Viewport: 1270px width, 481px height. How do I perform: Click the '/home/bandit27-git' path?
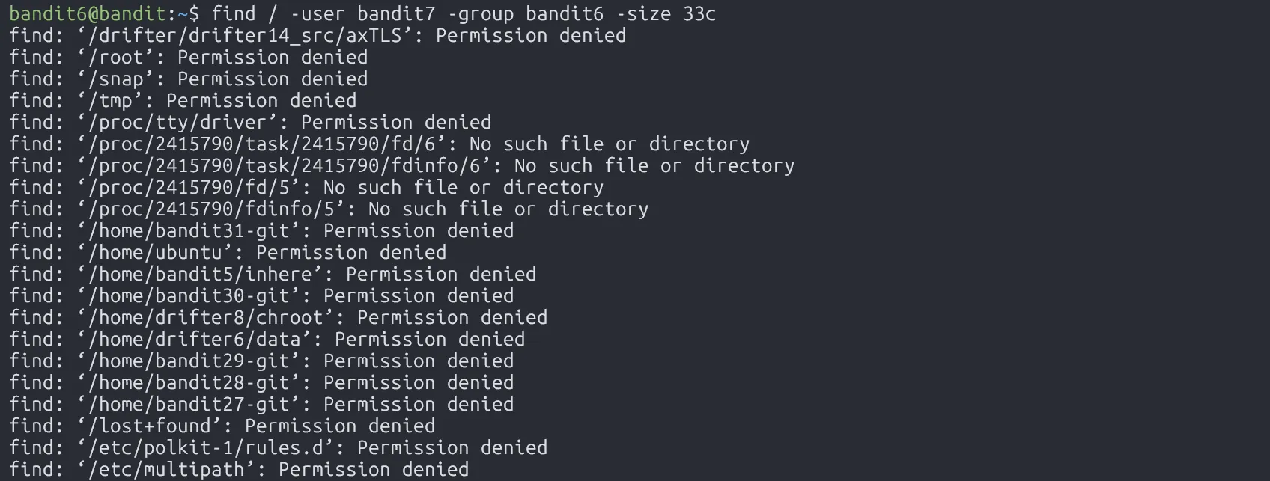point(194,404)
